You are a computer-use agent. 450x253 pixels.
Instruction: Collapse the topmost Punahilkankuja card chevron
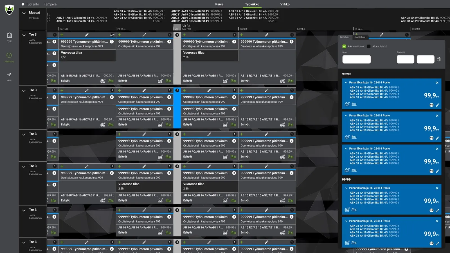click(x=346, y=83)
